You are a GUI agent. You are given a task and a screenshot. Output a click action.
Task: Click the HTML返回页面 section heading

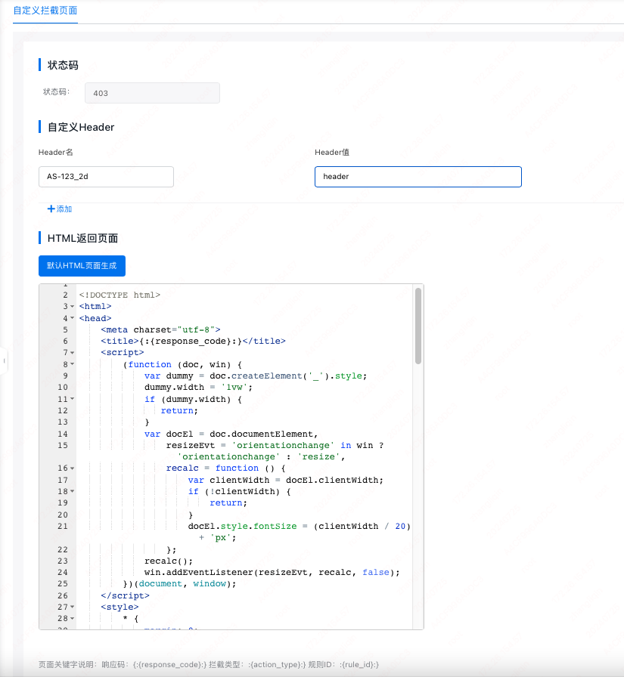tap(82, 238)
